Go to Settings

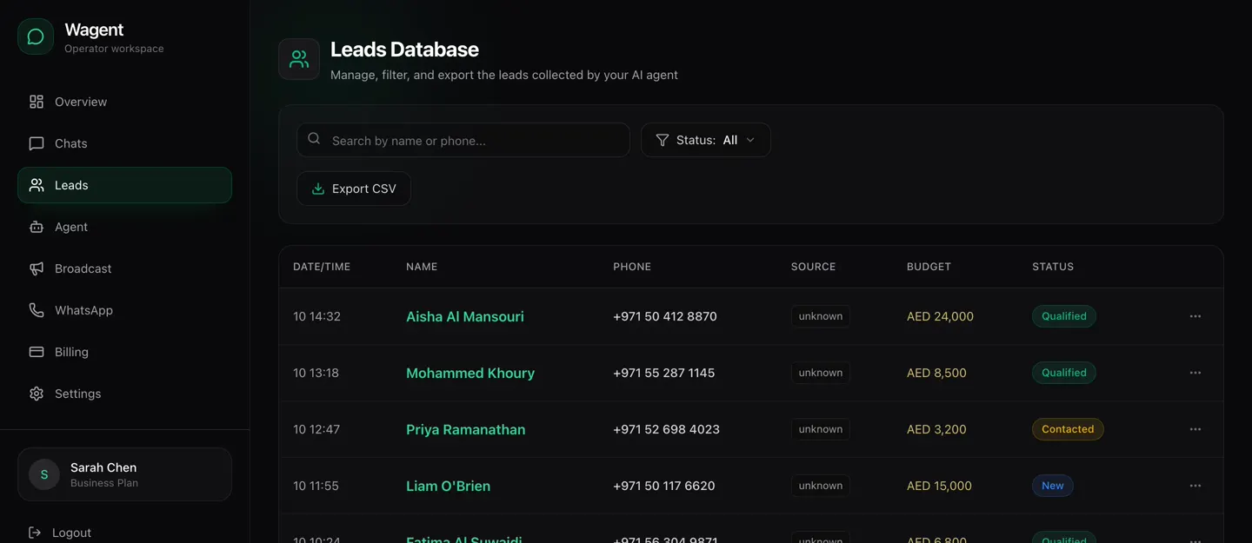point(124,394)
